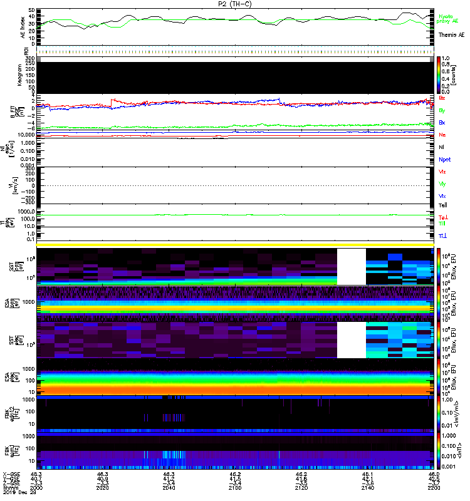Click the white data gap in SST ions panel
Image resolution: width=470 pixels, height=501 pixels.
352,267
